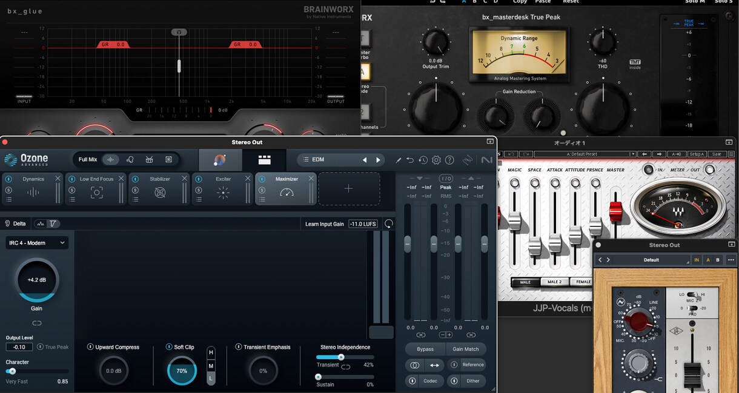The width and height of the screenshot is (739, 393).
Task: Go to previous Ozone preset arrow
Action: click(x=365, y=160)
